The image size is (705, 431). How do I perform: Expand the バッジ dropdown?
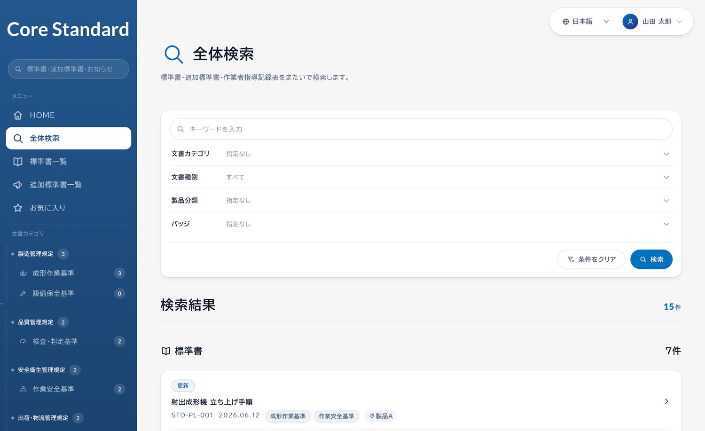421,224
